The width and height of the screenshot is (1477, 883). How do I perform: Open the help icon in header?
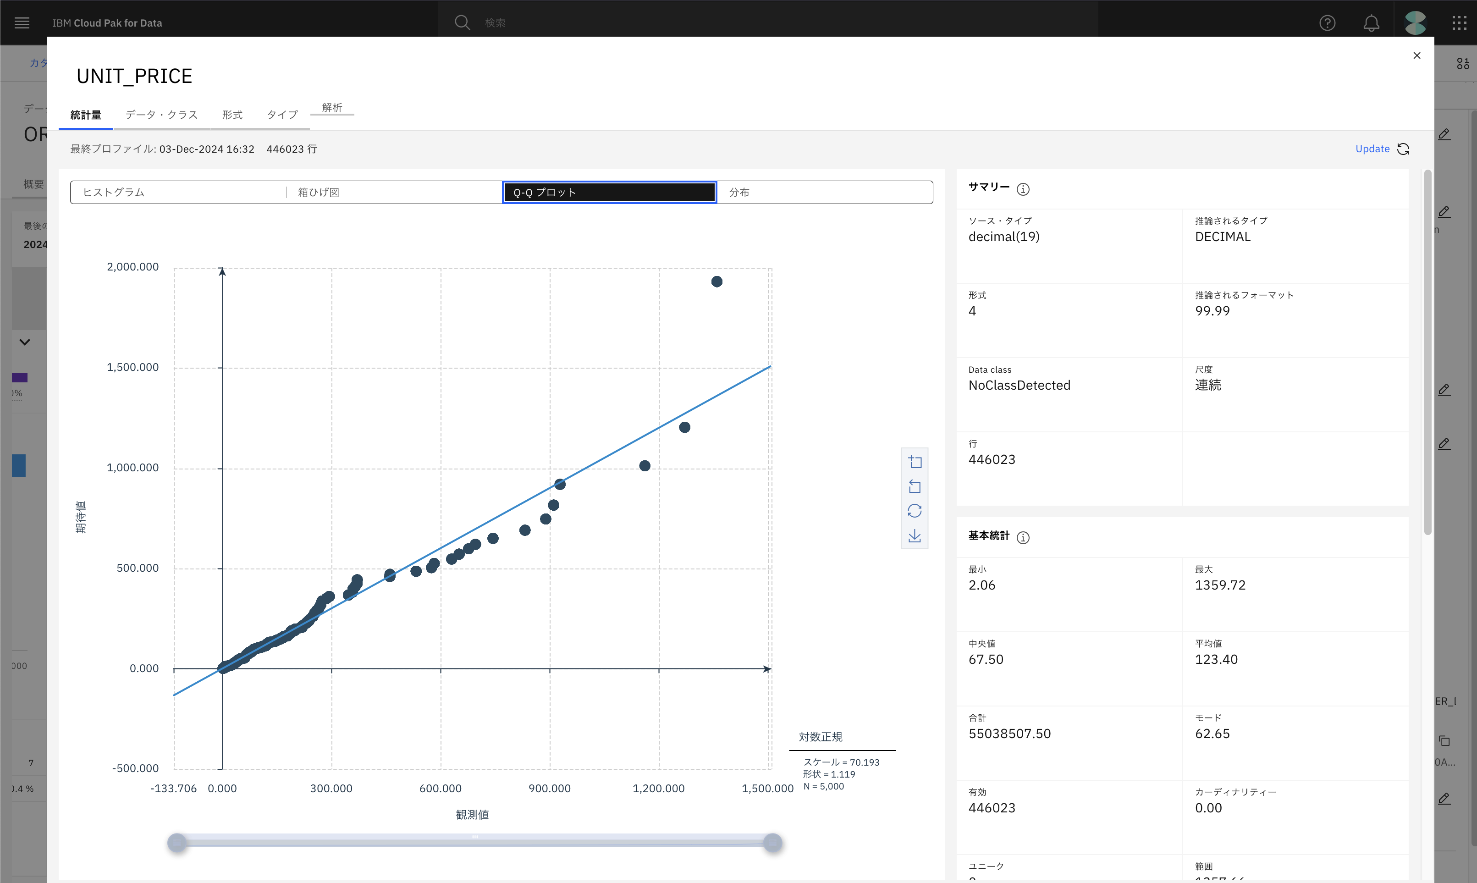[1327, 22]
